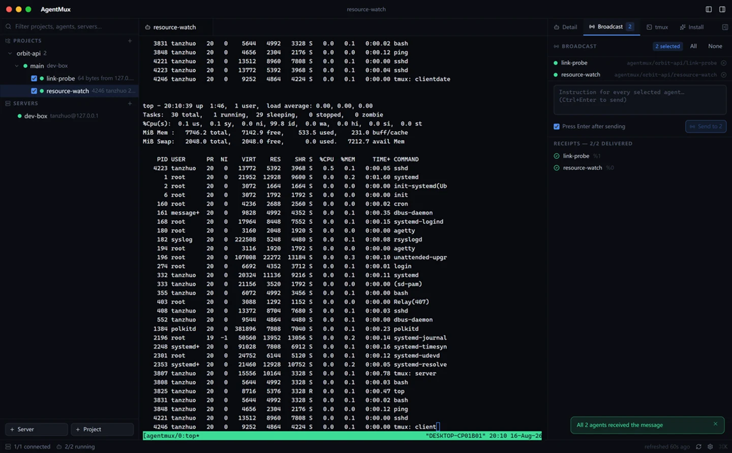The width and height of the screenshot is (732, 453).
Task: Click the Broadcast tab count badge 2
Action: (x=630, y=26)
